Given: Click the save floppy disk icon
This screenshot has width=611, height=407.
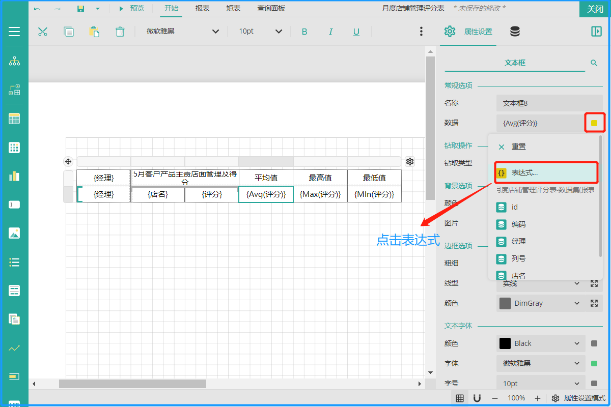Looking at the screenshot, I should [x=80, y=9].
